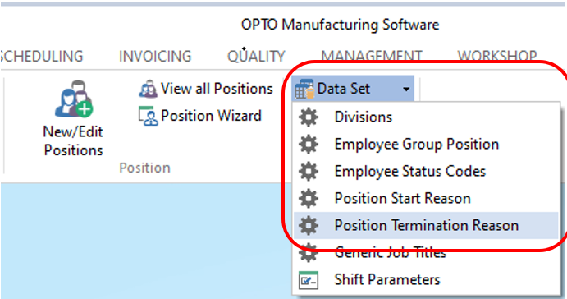The width and height of the screenshot is (567, 299).
Task: Click gear icon beside Generic Job Titles
Action: pos(309,253)
